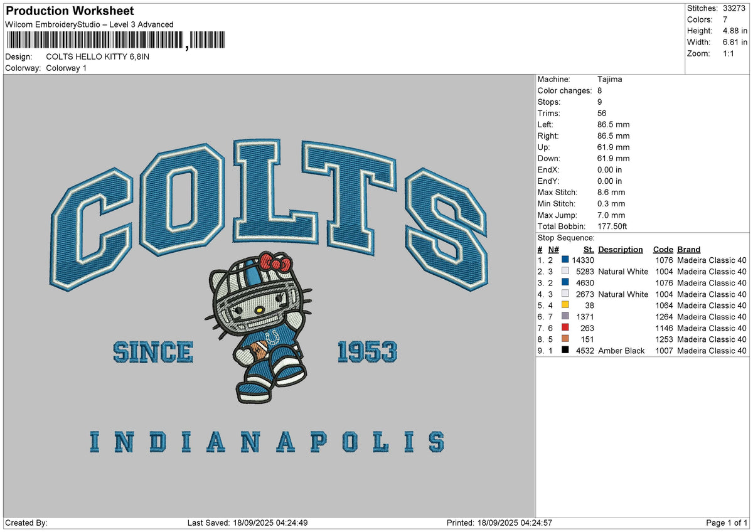The image size is (753, 532).
Task: Click the Max Stitch value 8.6 mm
Action: (611, 193)
